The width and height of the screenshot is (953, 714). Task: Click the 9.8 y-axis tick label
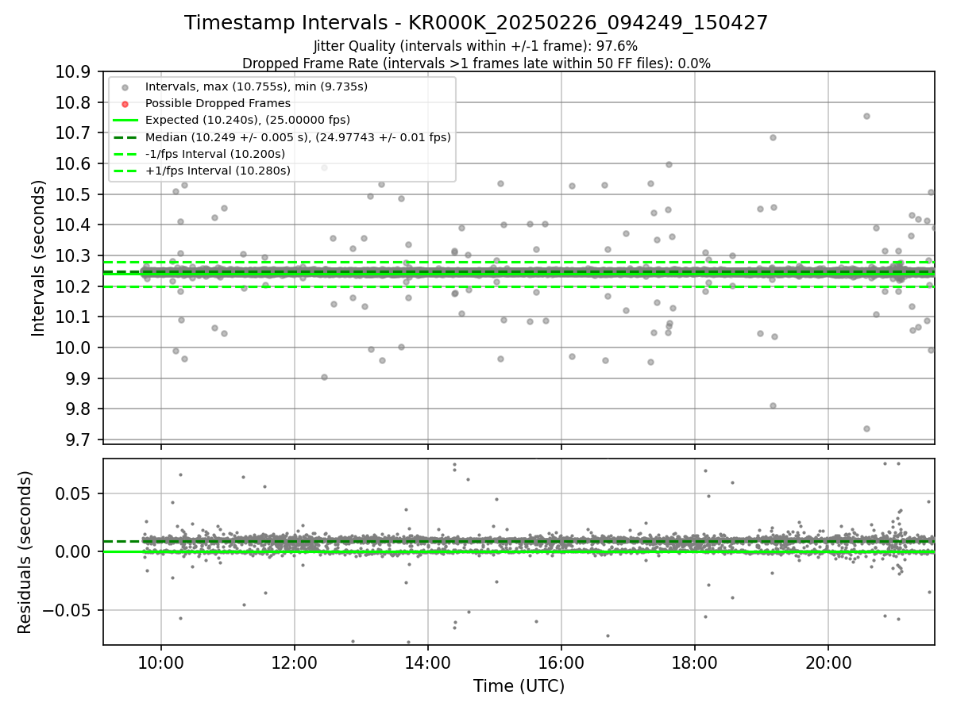79,409
